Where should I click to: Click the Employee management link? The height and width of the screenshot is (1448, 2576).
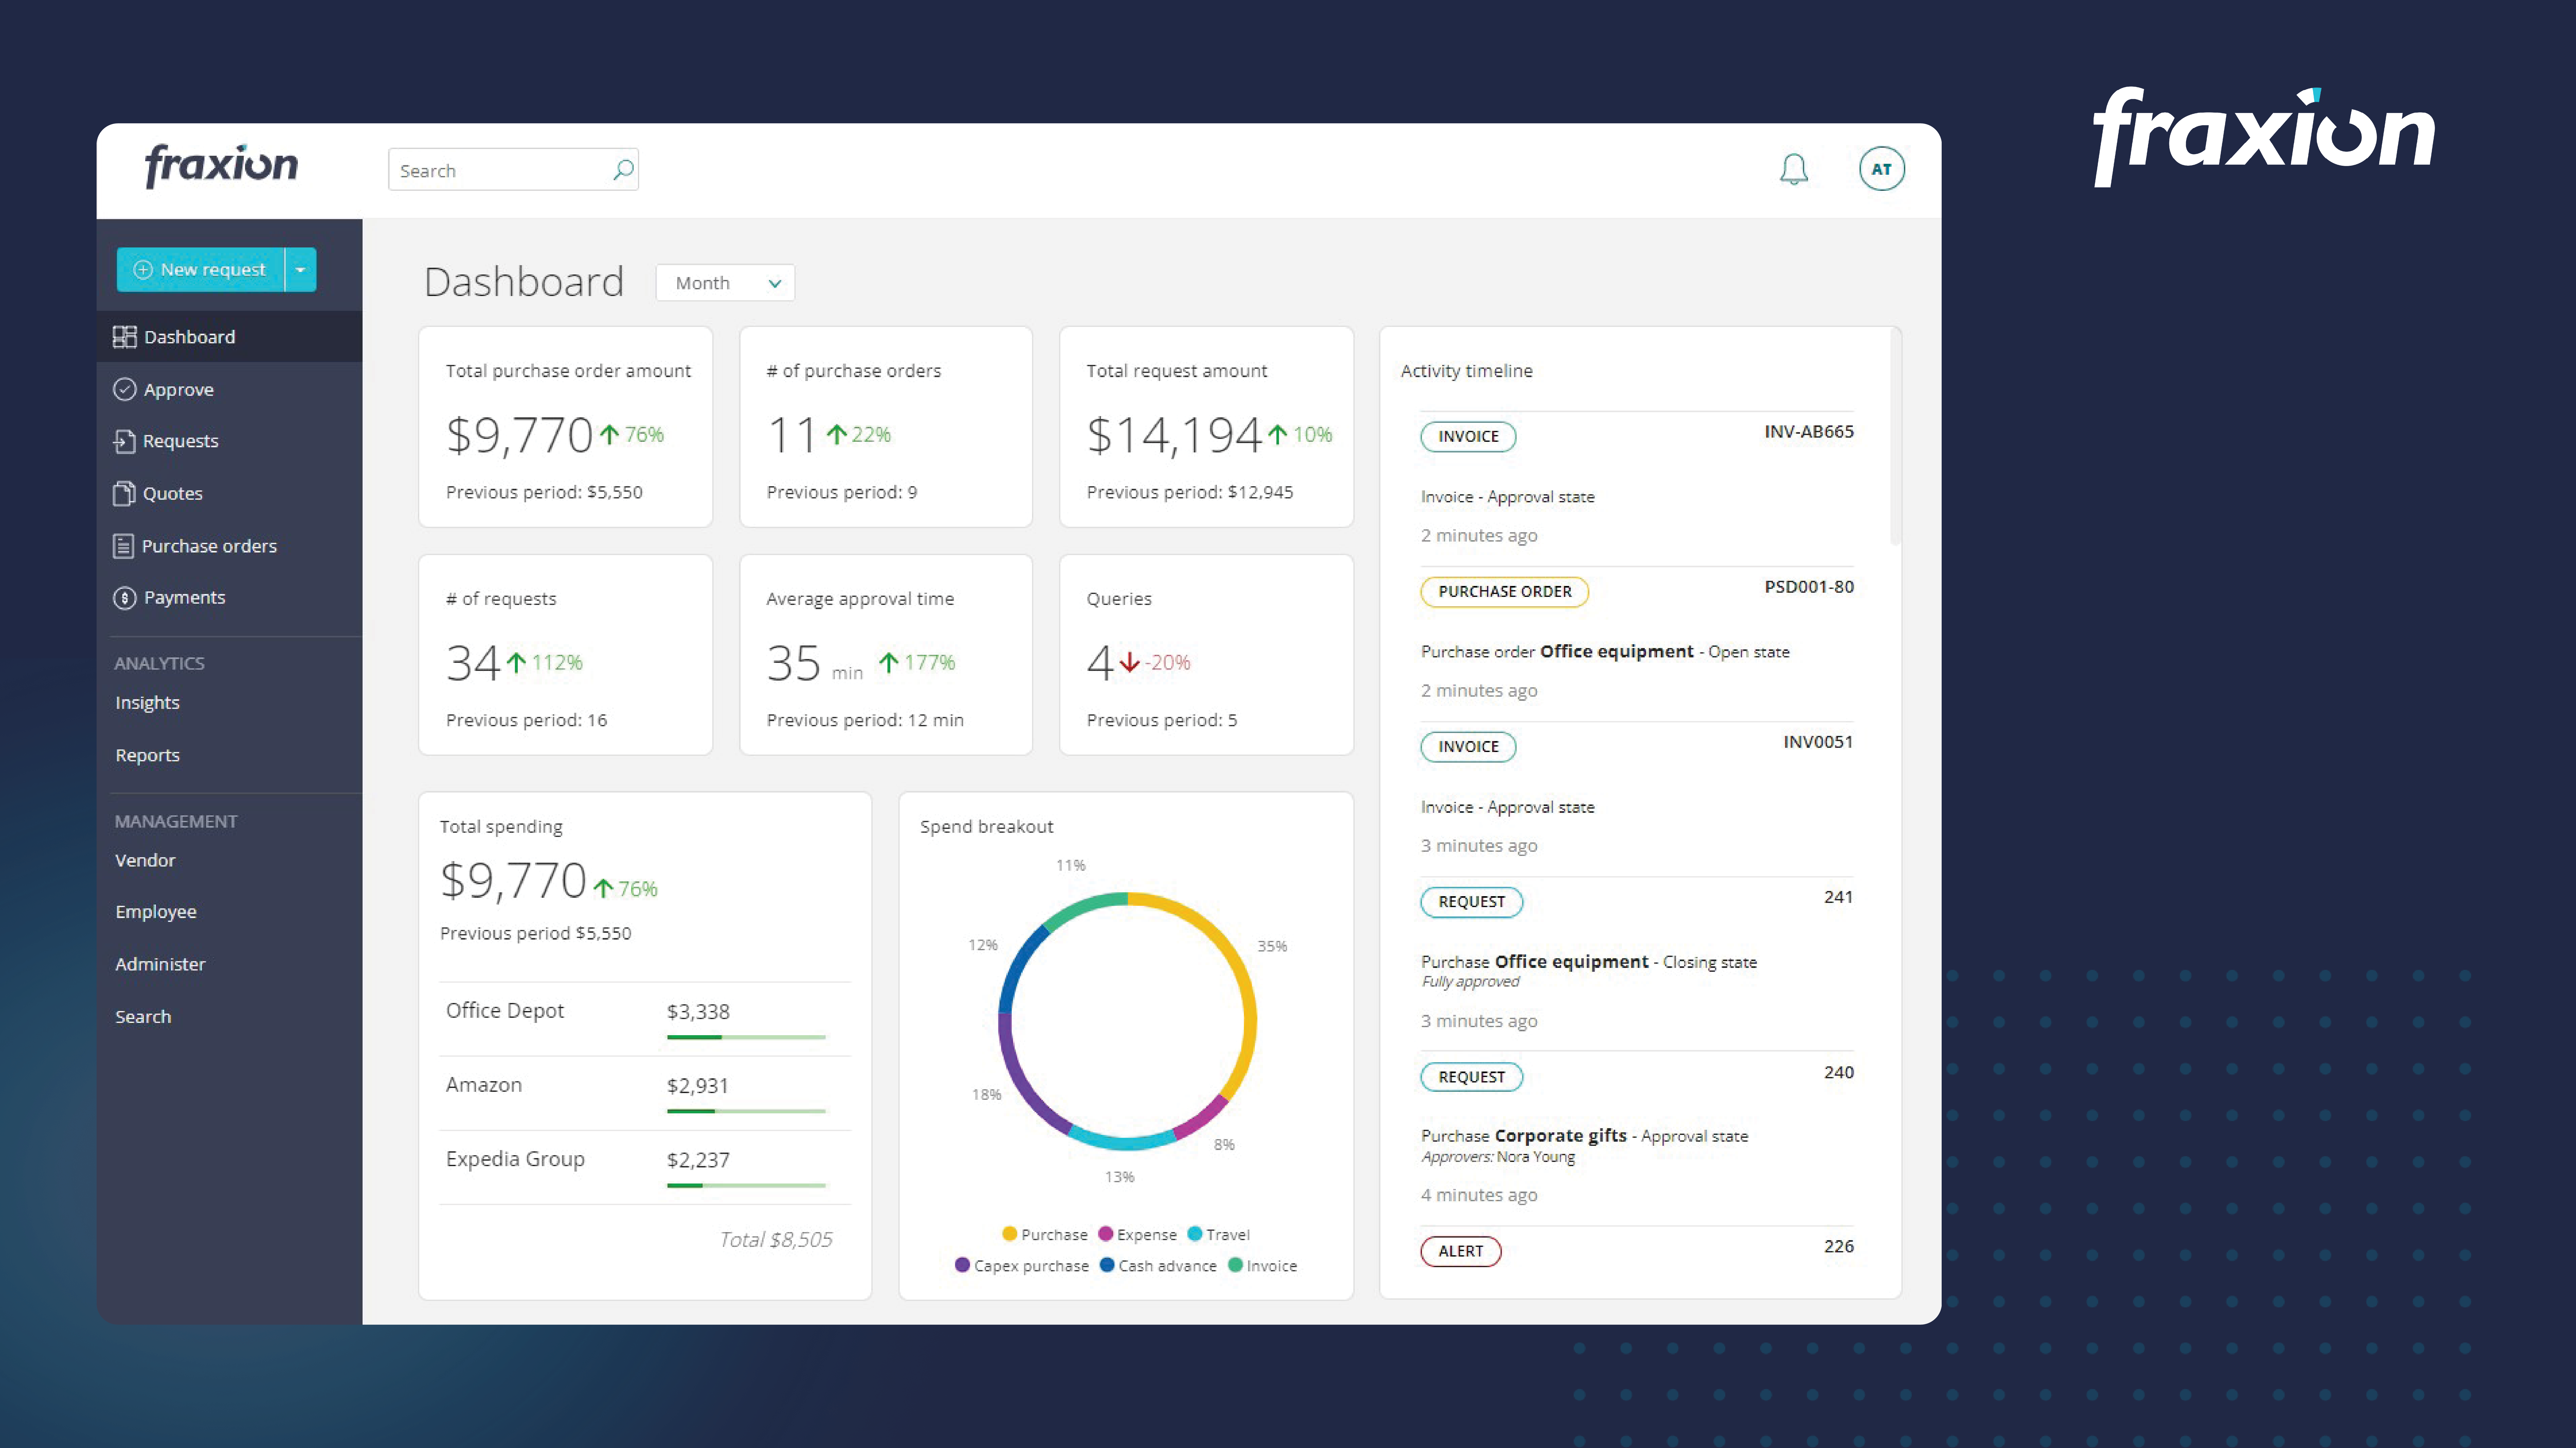(x=156, y=911)
